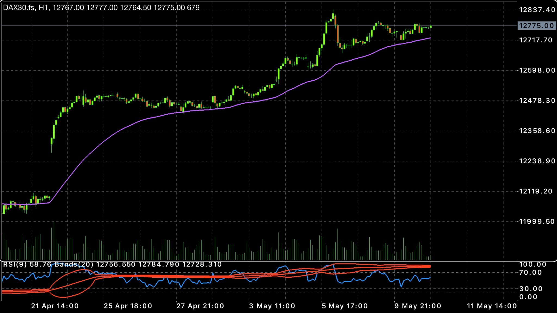Tap the RSI(9) 58.76 indicator label

pyautogui.click(x=27, y=265)
